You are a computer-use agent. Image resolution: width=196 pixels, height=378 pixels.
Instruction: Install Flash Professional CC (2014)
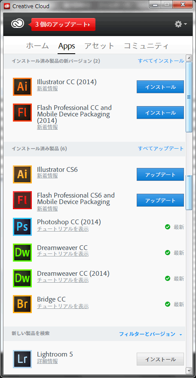160,113
